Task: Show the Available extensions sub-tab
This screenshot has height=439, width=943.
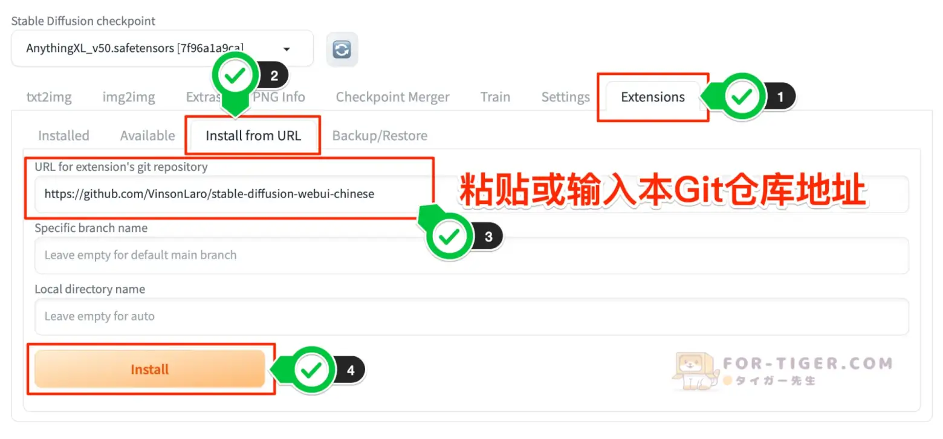Action: coord(147,135)
